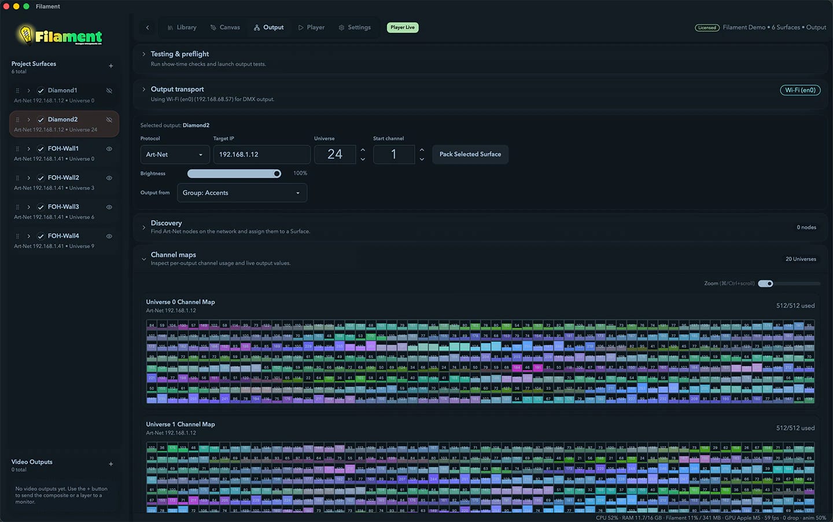
Task: Expand the Testing & preflight section
Action: click(144, 54)
